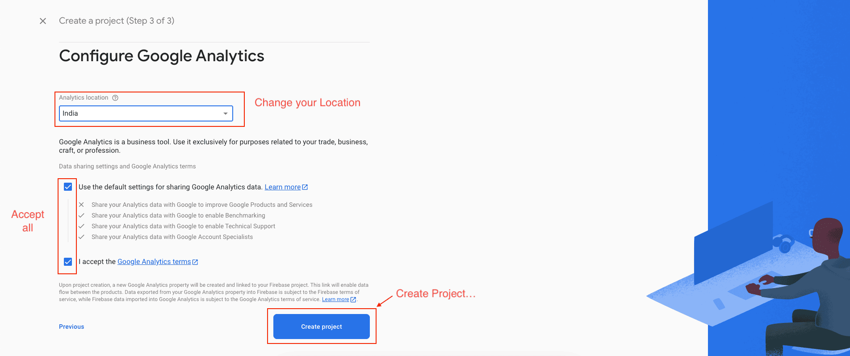Viewport: 850px width, 356px height.
Task: Open the Analytics location help tooltip icon
Action: 115,97
